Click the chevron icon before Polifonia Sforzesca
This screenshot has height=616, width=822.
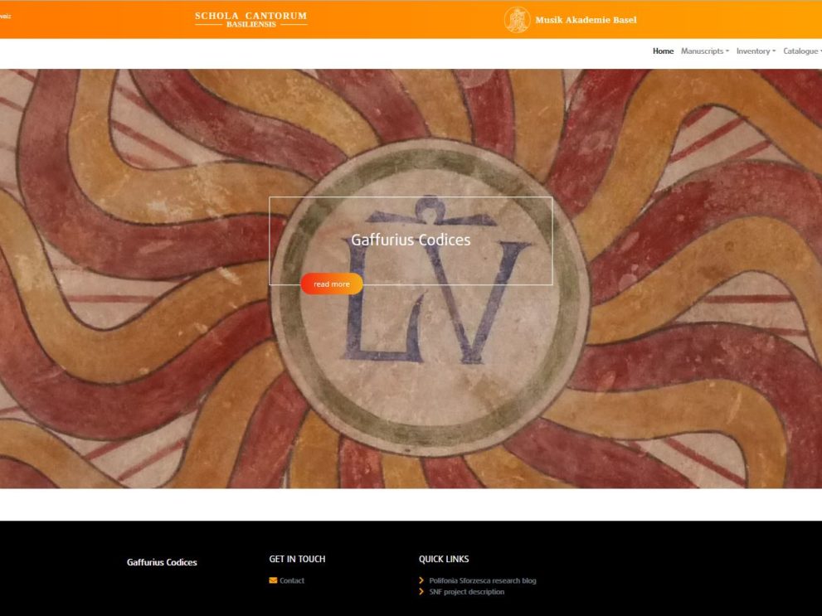click(422, 580)
